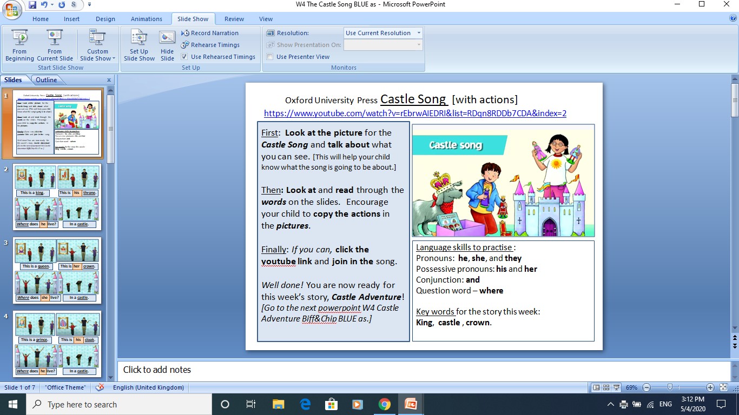The height and width of the screenshot is (415, 739).
Task: Open the View ribbon tab
Action: (x=266, y=19)
